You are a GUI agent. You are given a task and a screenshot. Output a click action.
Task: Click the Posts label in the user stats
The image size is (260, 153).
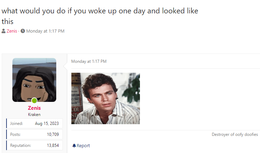pyautogui.click(x=16, y=134)
